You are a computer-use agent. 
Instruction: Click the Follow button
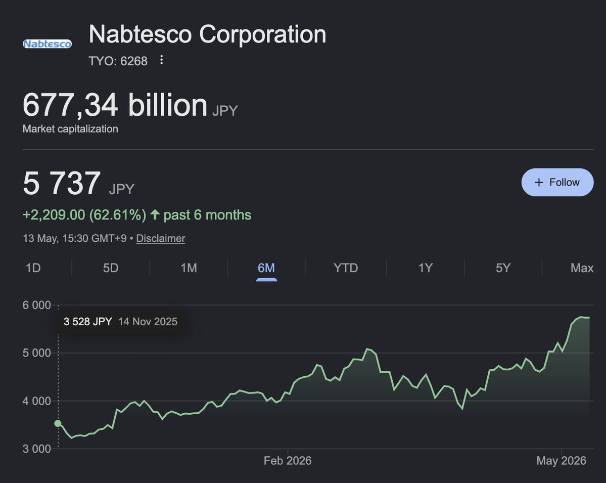coord(557,182)
